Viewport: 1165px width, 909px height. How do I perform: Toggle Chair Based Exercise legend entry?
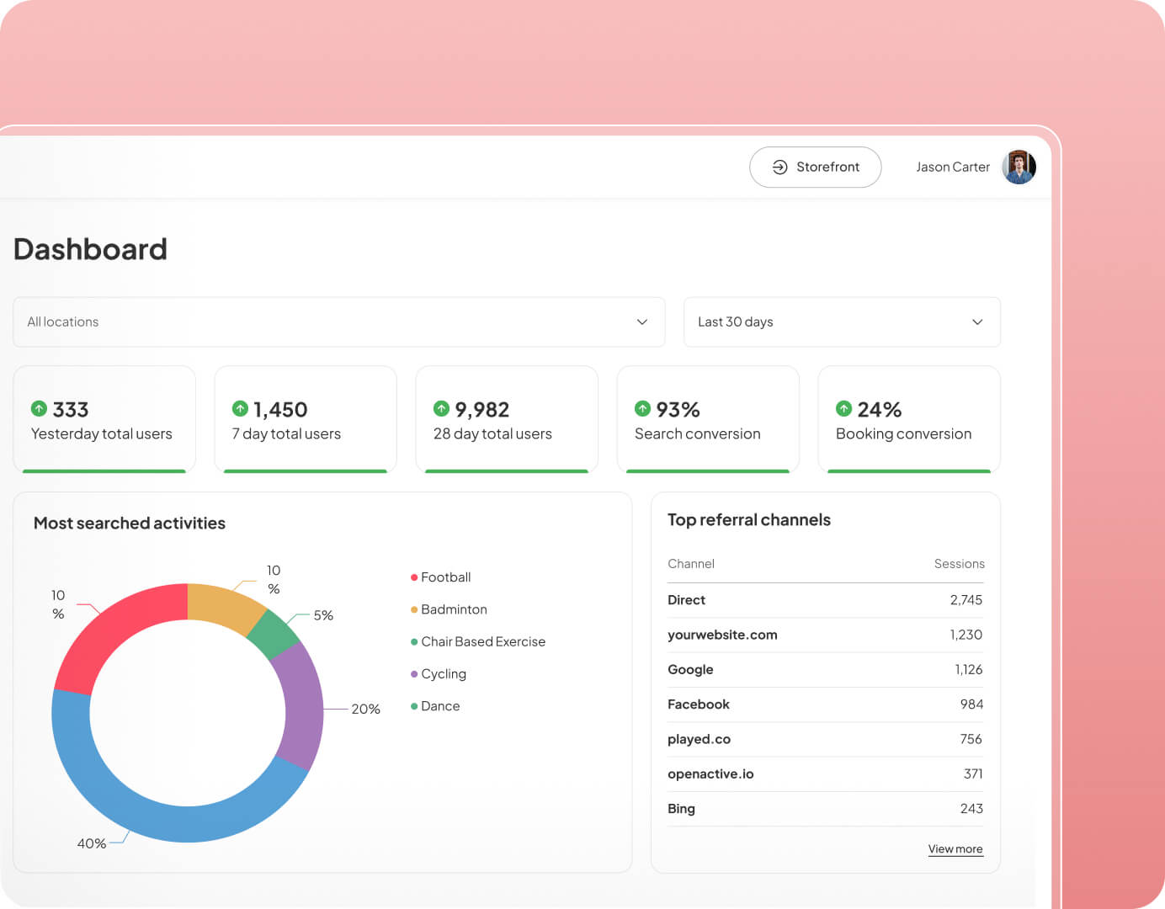tap(482, 642)
